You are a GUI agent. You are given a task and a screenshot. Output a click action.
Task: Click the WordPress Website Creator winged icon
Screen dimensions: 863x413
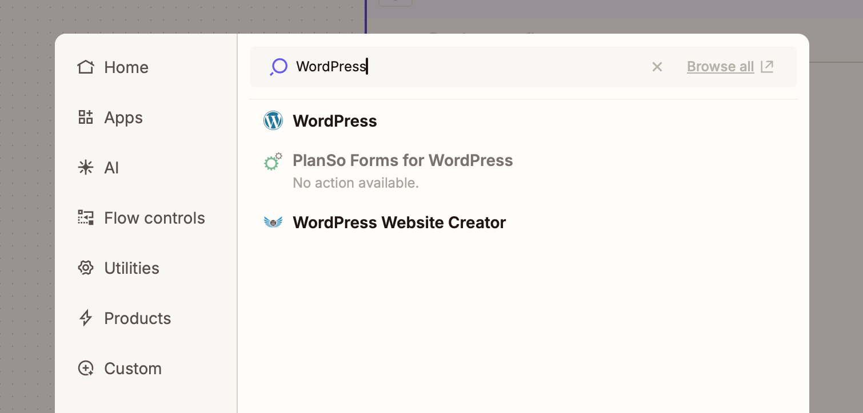tap(273, 222)
